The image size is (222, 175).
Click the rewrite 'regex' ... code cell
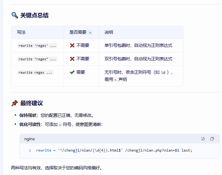point(37,46)
